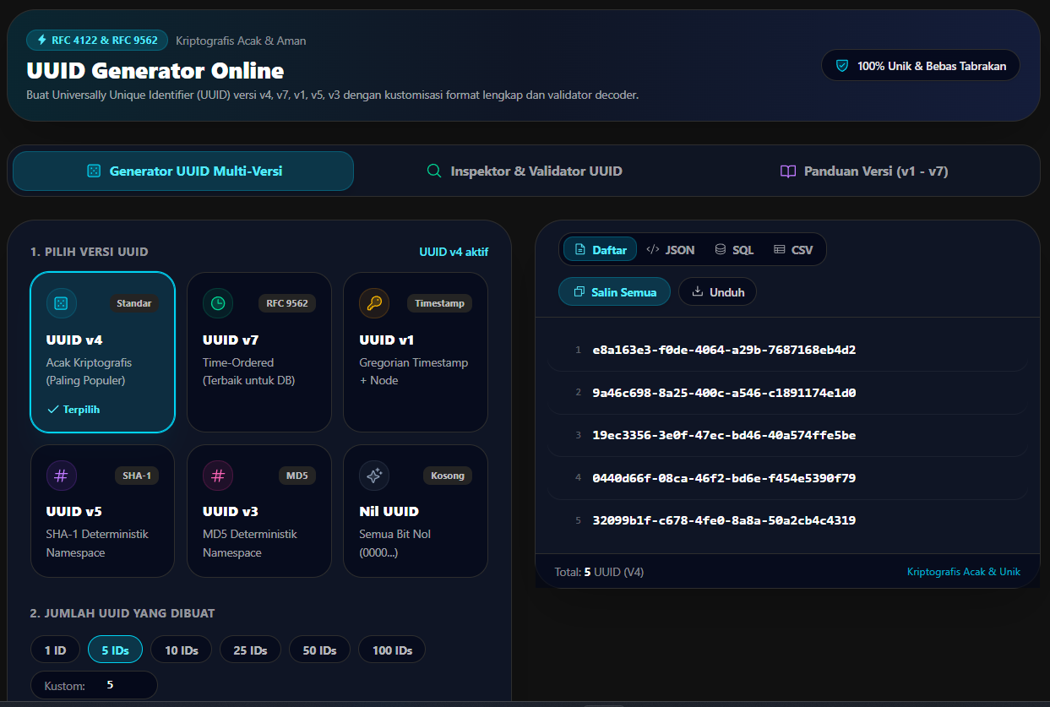
Task: Click the code brackets icon beside JSON
Action: [653, 249]
